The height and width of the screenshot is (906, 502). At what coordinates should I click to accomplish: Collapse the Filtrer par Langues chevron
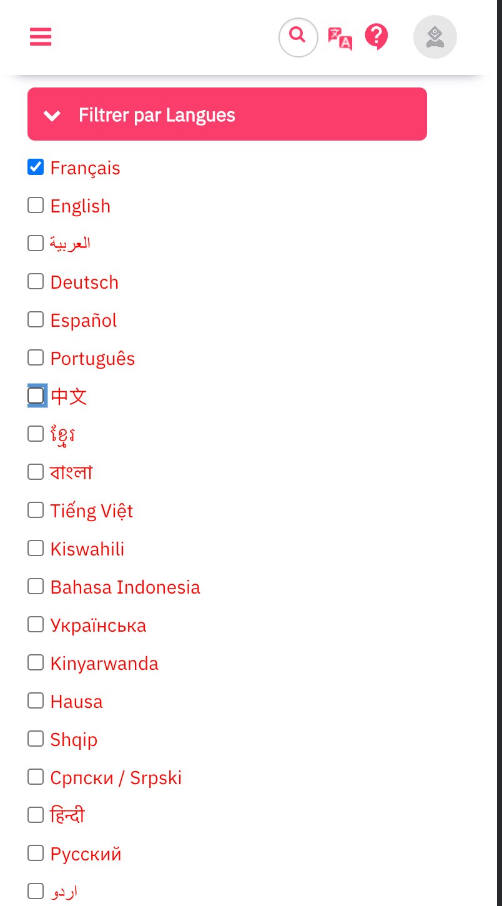click(x=52, y=115)
